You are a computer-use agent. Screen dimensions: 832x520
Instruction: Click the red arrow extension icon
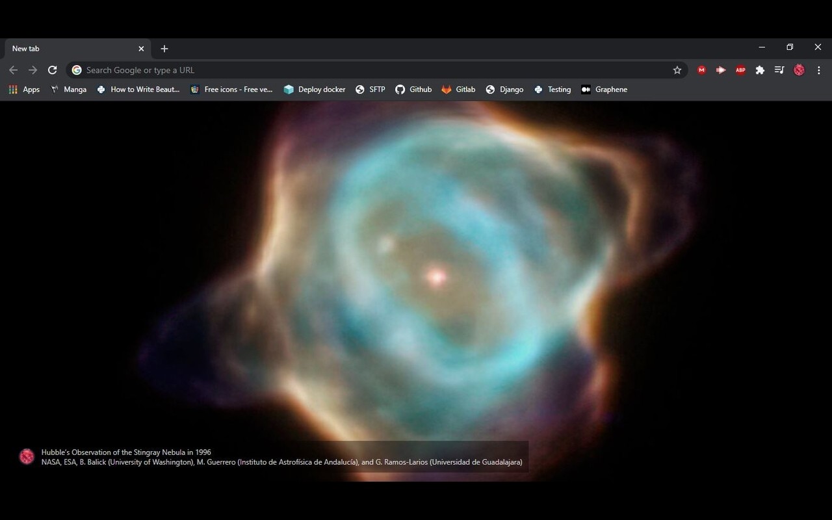721,70
